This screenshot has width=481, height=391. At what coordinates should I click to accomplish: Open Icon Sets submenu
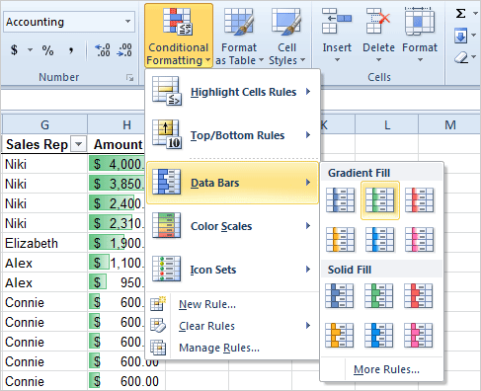[x=232, y=270]
